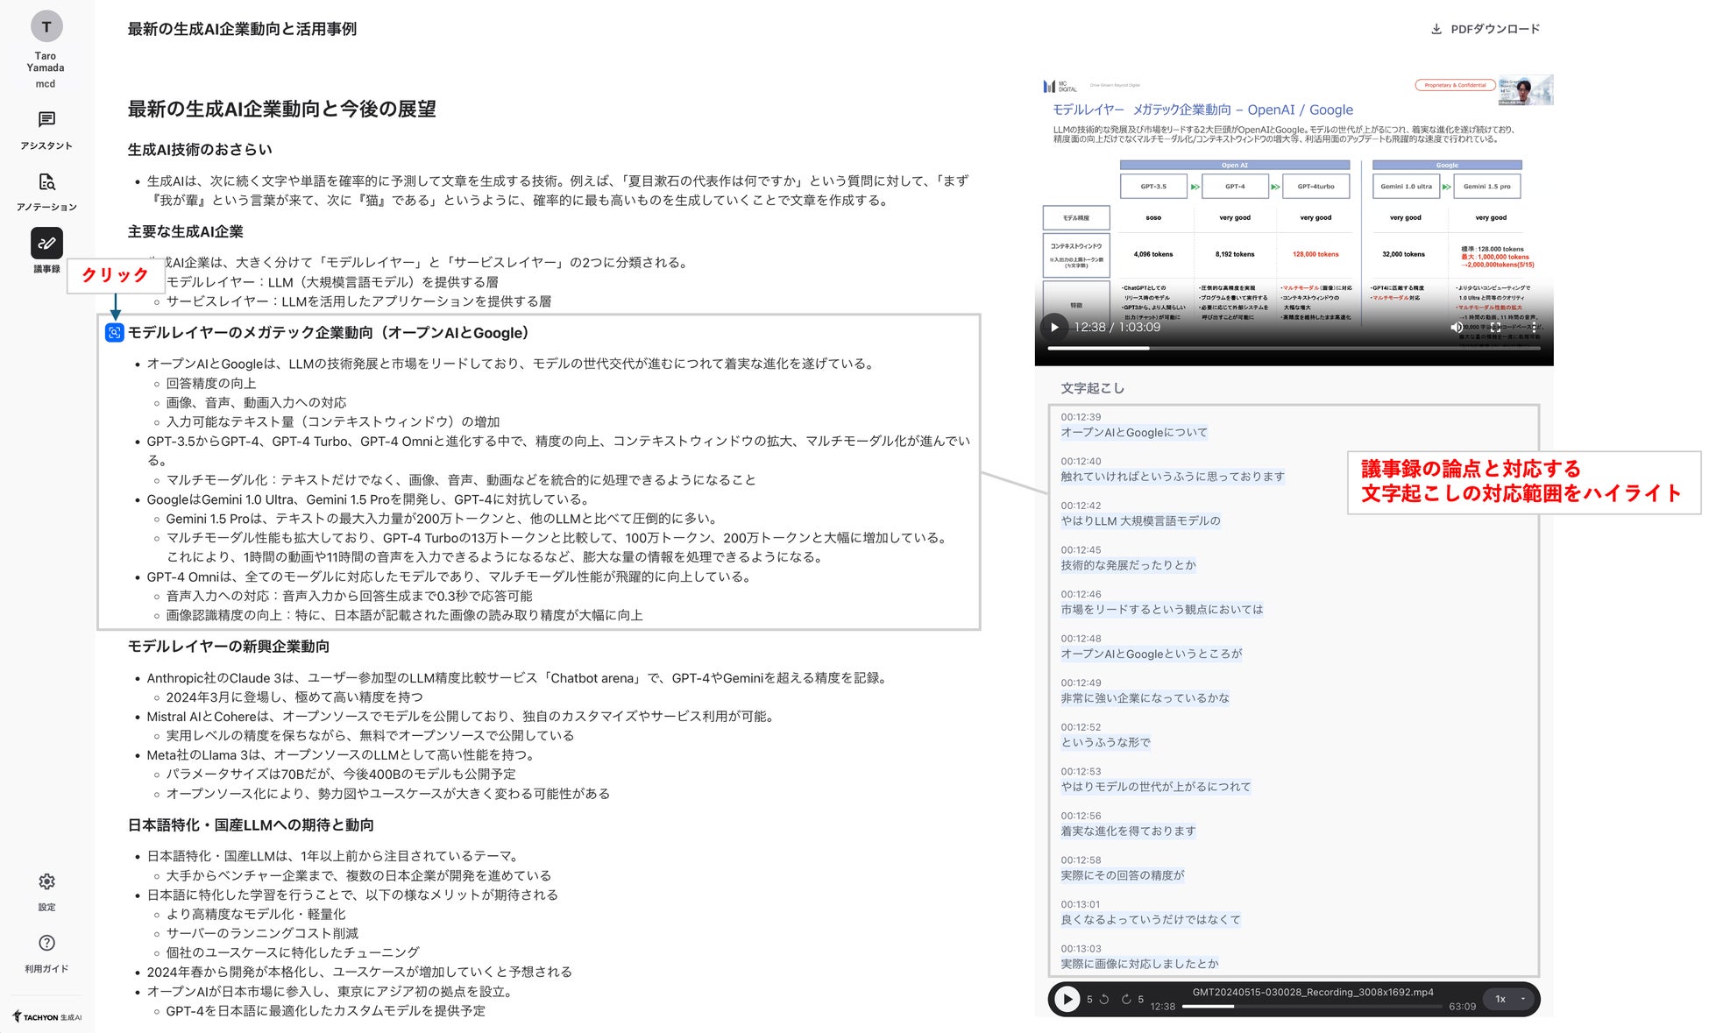Skip forward 5 seconds in audio bar
The width and height of the screenshot is (1709, 1033).
coord(1126,999)
